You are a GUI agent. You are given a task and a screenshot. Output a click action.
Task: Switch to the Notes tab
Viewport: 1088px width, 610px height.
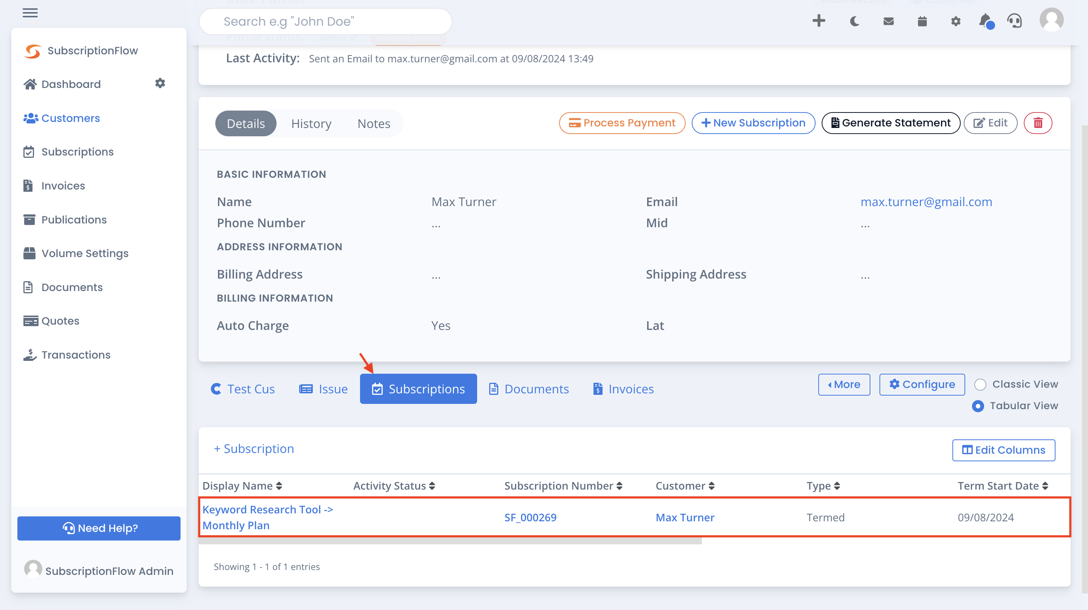(x=374, y=123)
